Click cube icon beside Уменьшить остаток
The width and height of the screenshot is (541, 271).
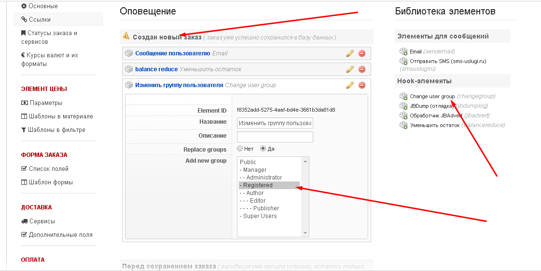click(x=403, y=125)
